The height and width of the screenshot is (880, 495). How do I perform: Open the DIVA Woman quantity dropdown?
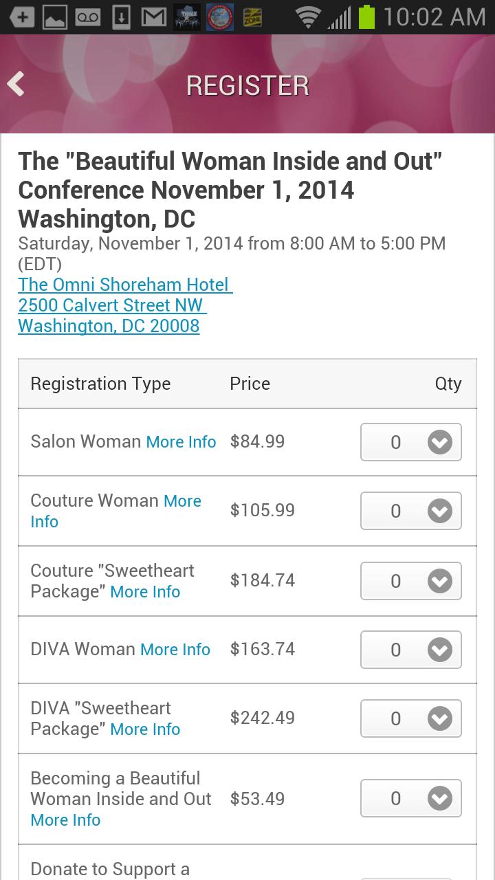click(x=411, y=650)
